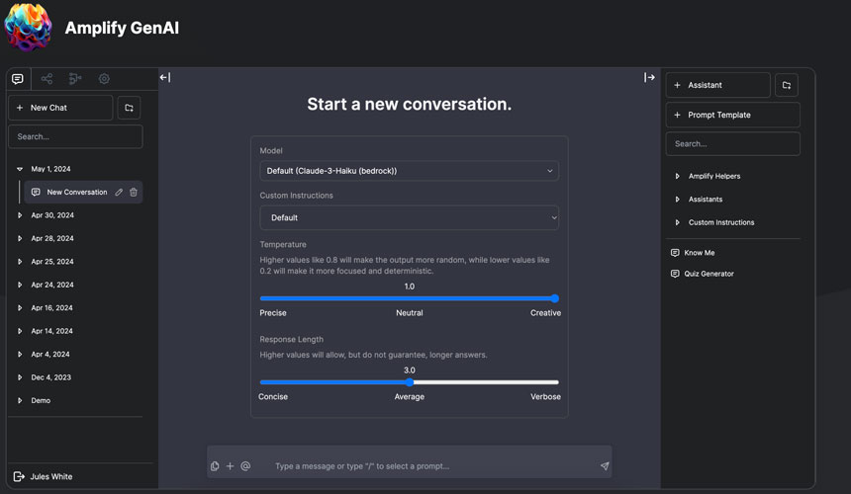The width and height of the screenshot is (851, 494).
Task: Adjust the Temperature slider handle
Action: (555, 298)
